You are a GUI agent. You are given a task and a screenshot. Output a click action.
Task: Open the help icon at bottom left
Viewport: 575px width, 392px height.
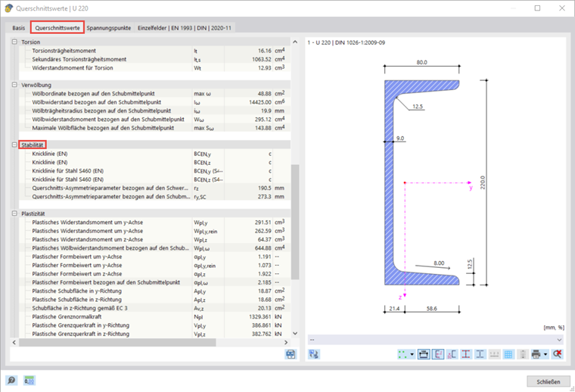pyautogui.click(x=11, y=381)
